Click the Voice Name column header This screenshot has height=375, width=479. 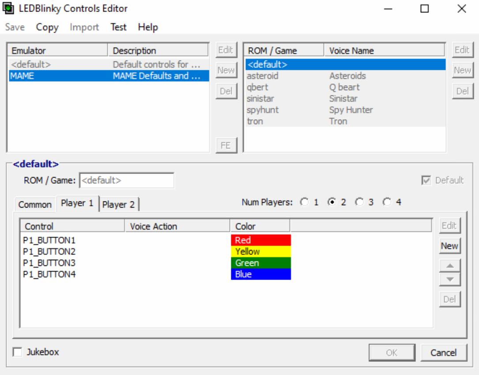coord(384,50)
